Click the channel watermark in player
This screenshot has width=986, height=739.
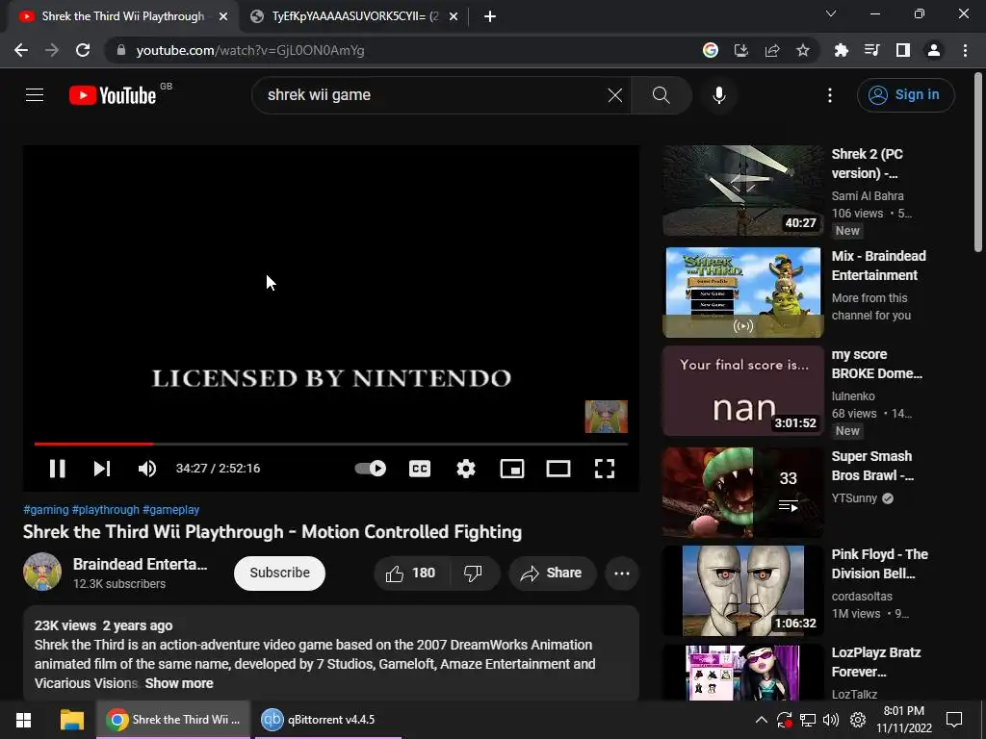pos(607,417)
